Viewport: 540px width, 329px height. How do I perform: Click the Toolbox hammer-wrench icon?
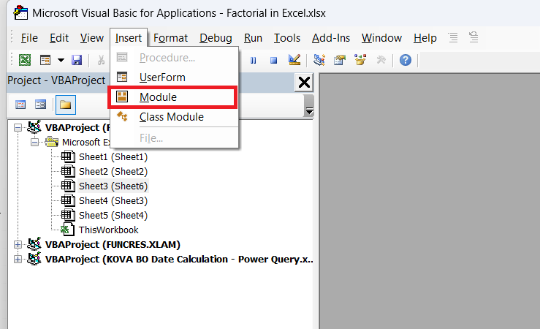click(x=381, y=60)
